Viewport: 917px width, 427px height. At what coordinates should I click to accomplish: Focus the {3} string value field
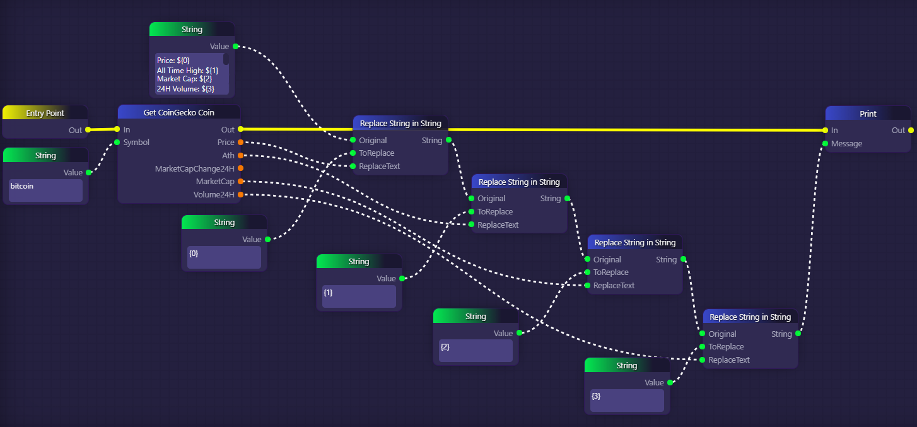[627, 401]
